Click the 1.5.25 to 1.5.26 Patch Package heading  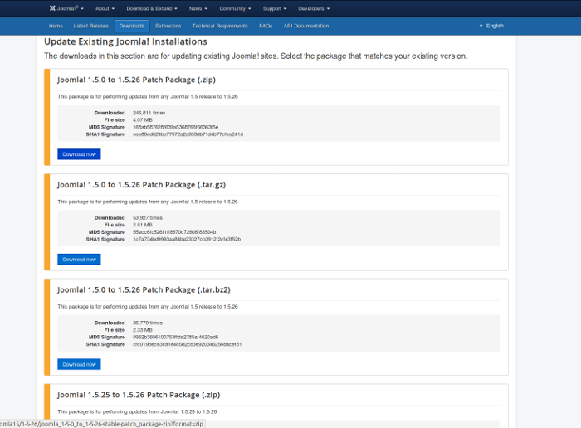139,395
